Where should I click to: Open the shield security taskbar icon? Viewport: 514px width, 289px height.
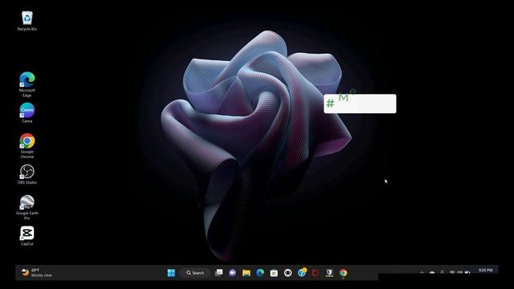point(329,273)
